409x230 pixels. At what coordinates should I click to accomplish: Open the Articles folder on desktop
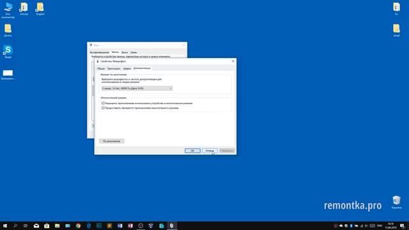click(x=24, y=8)
